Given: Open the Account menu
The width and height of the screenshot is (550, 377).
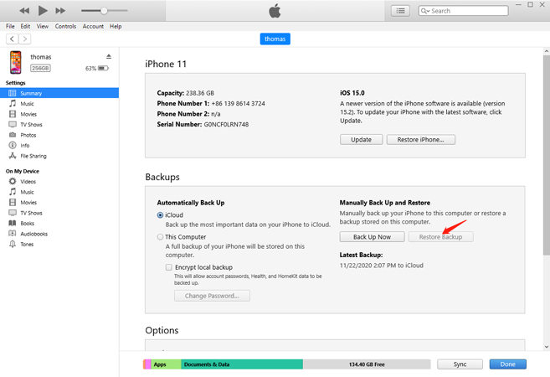Looking at the screenshot, I should click(x=93, y=26).
